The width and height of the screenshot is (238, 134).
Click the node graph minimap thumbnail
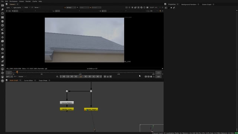pos(152,128)
